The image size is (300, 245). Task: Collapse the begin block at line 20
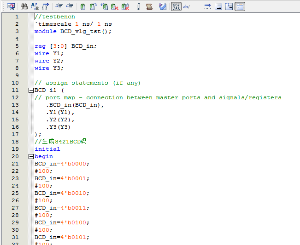point(31,156)
